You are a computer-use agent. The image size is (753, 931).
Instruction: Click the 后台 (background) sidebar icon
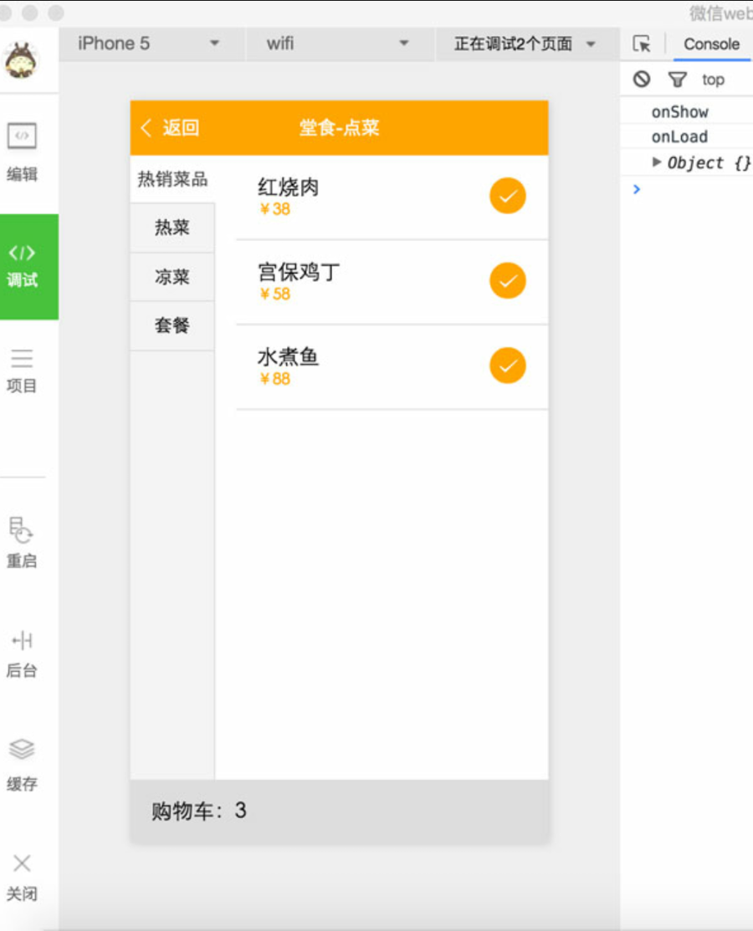pyautogui.click(x=23, y=654)
